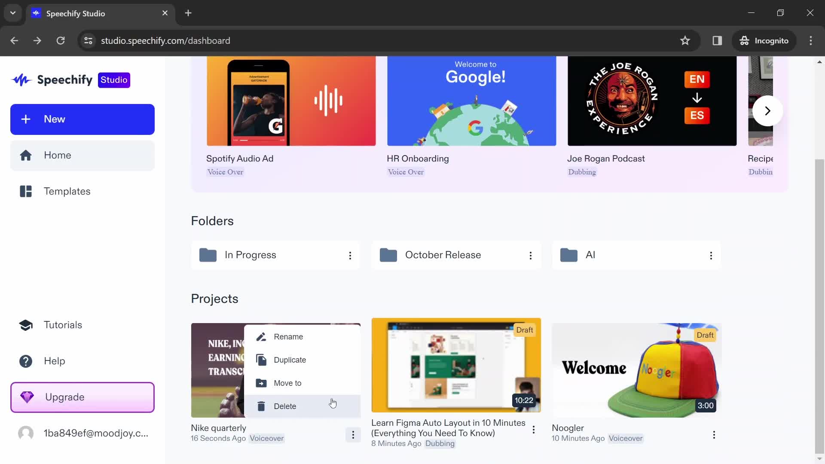This screenshot has height=464, width=825.
Task: Click the AI folder icon
Action: pos(569,255)
